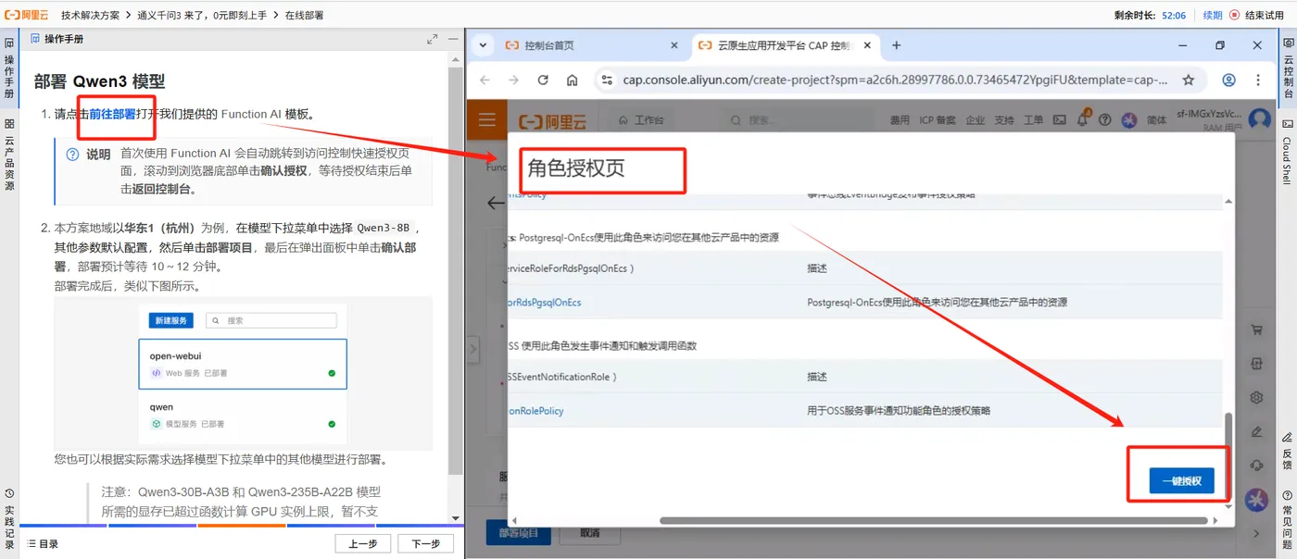Screen dimensions: 1297x559
Task: Open the 操作手册 sidebar tab
Action: [9, 69]
